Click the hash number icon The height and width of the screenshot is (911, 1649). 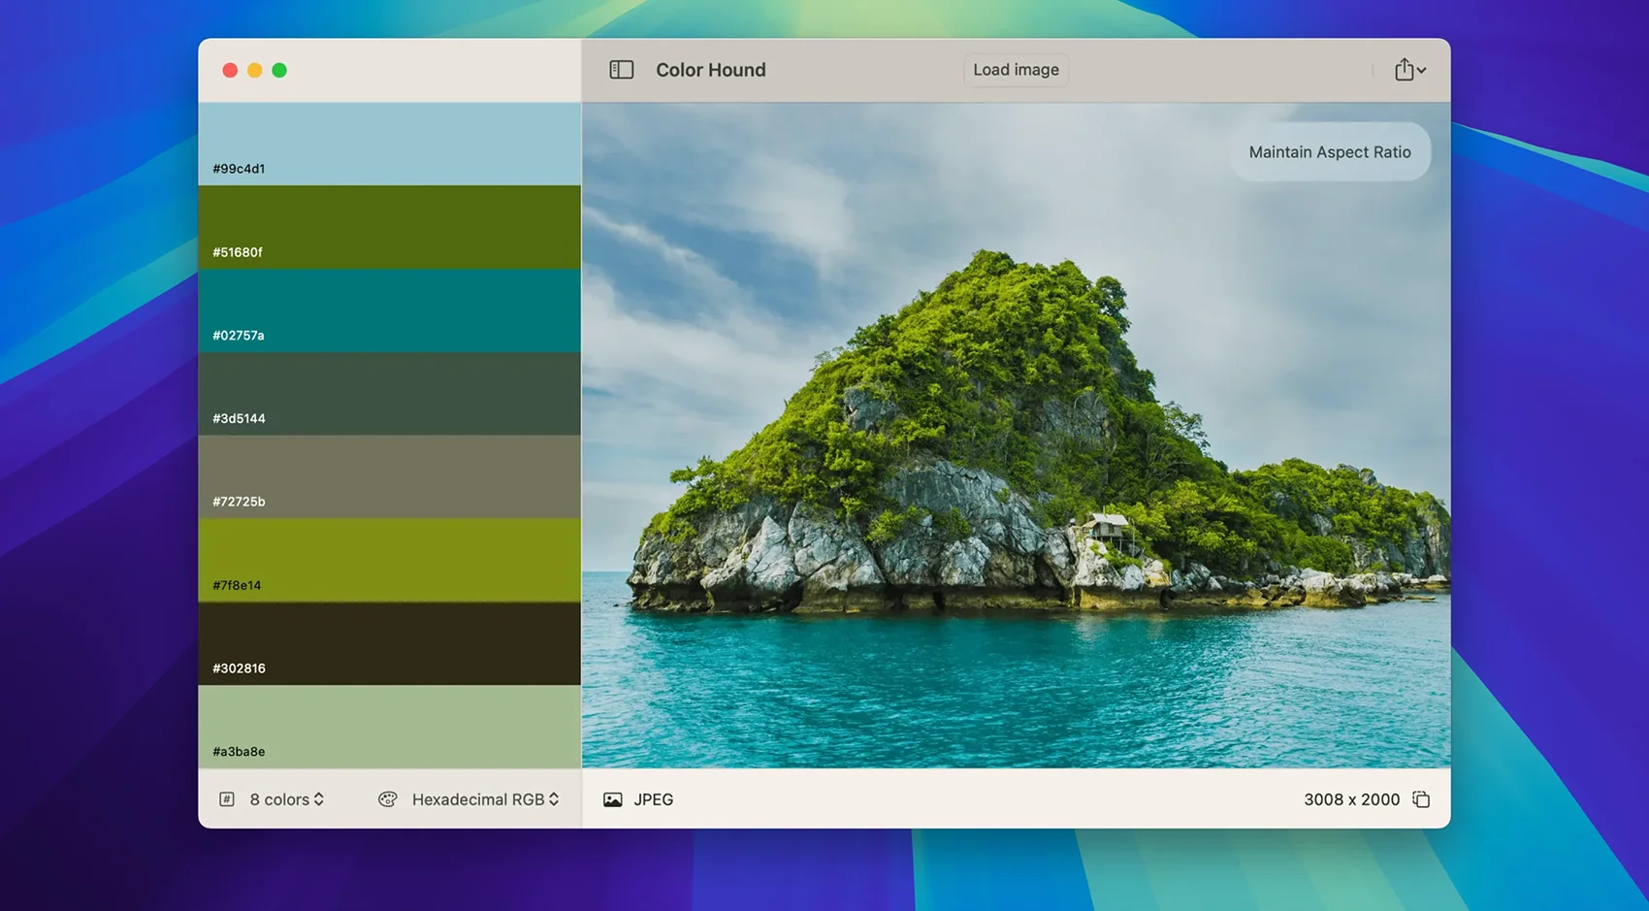[x=227, y=799]
